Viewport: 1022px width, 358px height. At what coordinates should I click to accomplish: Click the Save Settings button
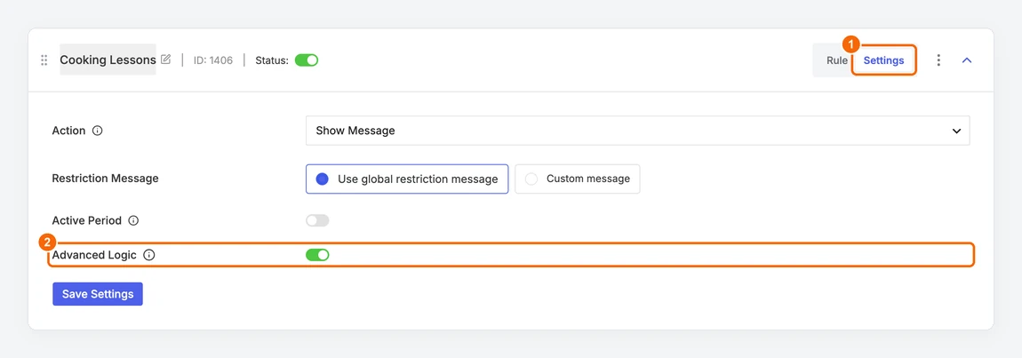pos(98,294)
